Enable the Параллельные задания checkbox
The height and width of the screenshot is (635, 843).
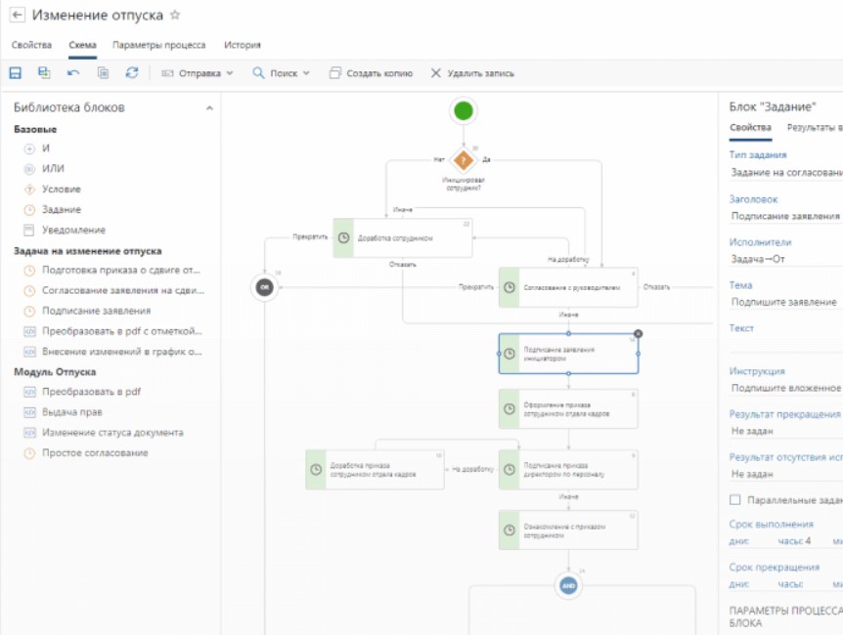(735, 500)
